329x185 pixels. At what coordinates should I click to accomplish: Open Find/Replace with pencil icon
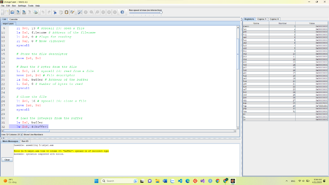point(72,12)
